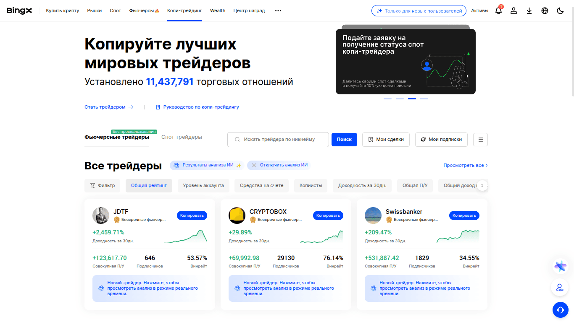Click the hamburger list menu button
The width and height of the screenshot is (574, 322).
[481, 140]
